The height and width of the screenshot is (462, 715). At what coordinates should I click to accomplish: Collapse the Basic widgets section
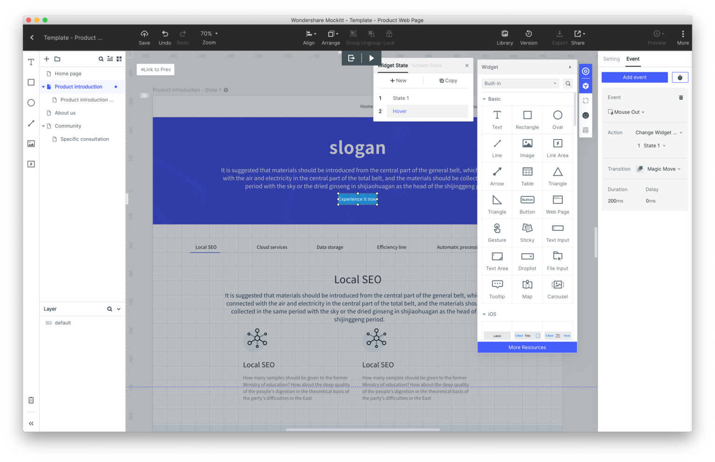485,99
